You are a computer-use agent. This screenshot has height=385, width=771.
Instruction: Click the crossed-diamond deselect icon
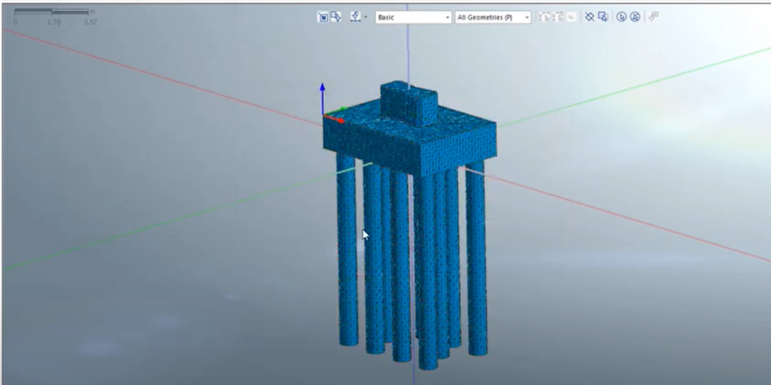click(589, 17)
